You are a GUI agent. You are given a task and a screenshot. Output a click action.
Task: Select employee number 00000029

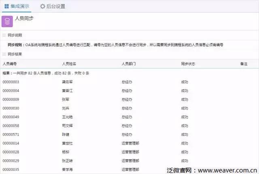[x=11, y=161]
